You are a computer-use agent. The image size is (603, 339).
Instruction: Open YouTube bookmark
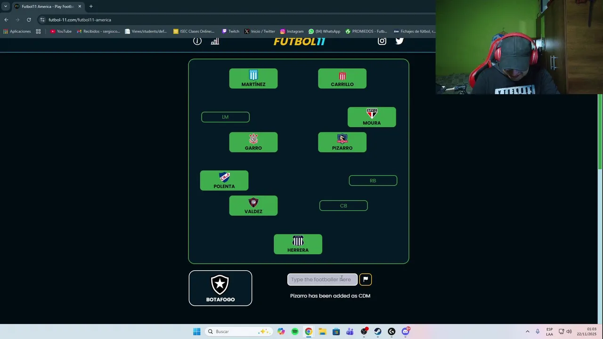61,32
